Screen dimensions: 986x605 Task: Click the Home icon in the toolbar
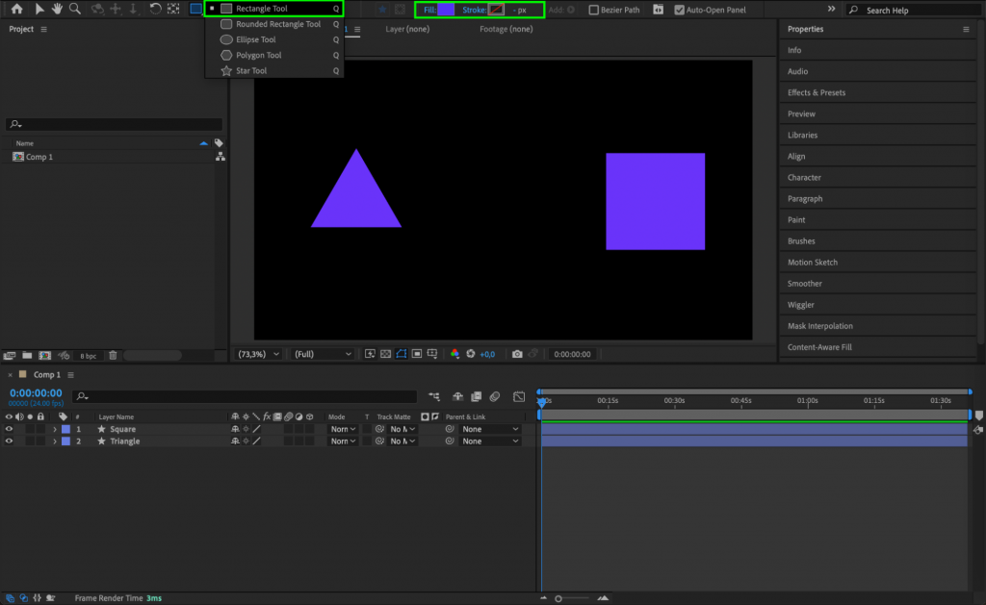(15, 9)
